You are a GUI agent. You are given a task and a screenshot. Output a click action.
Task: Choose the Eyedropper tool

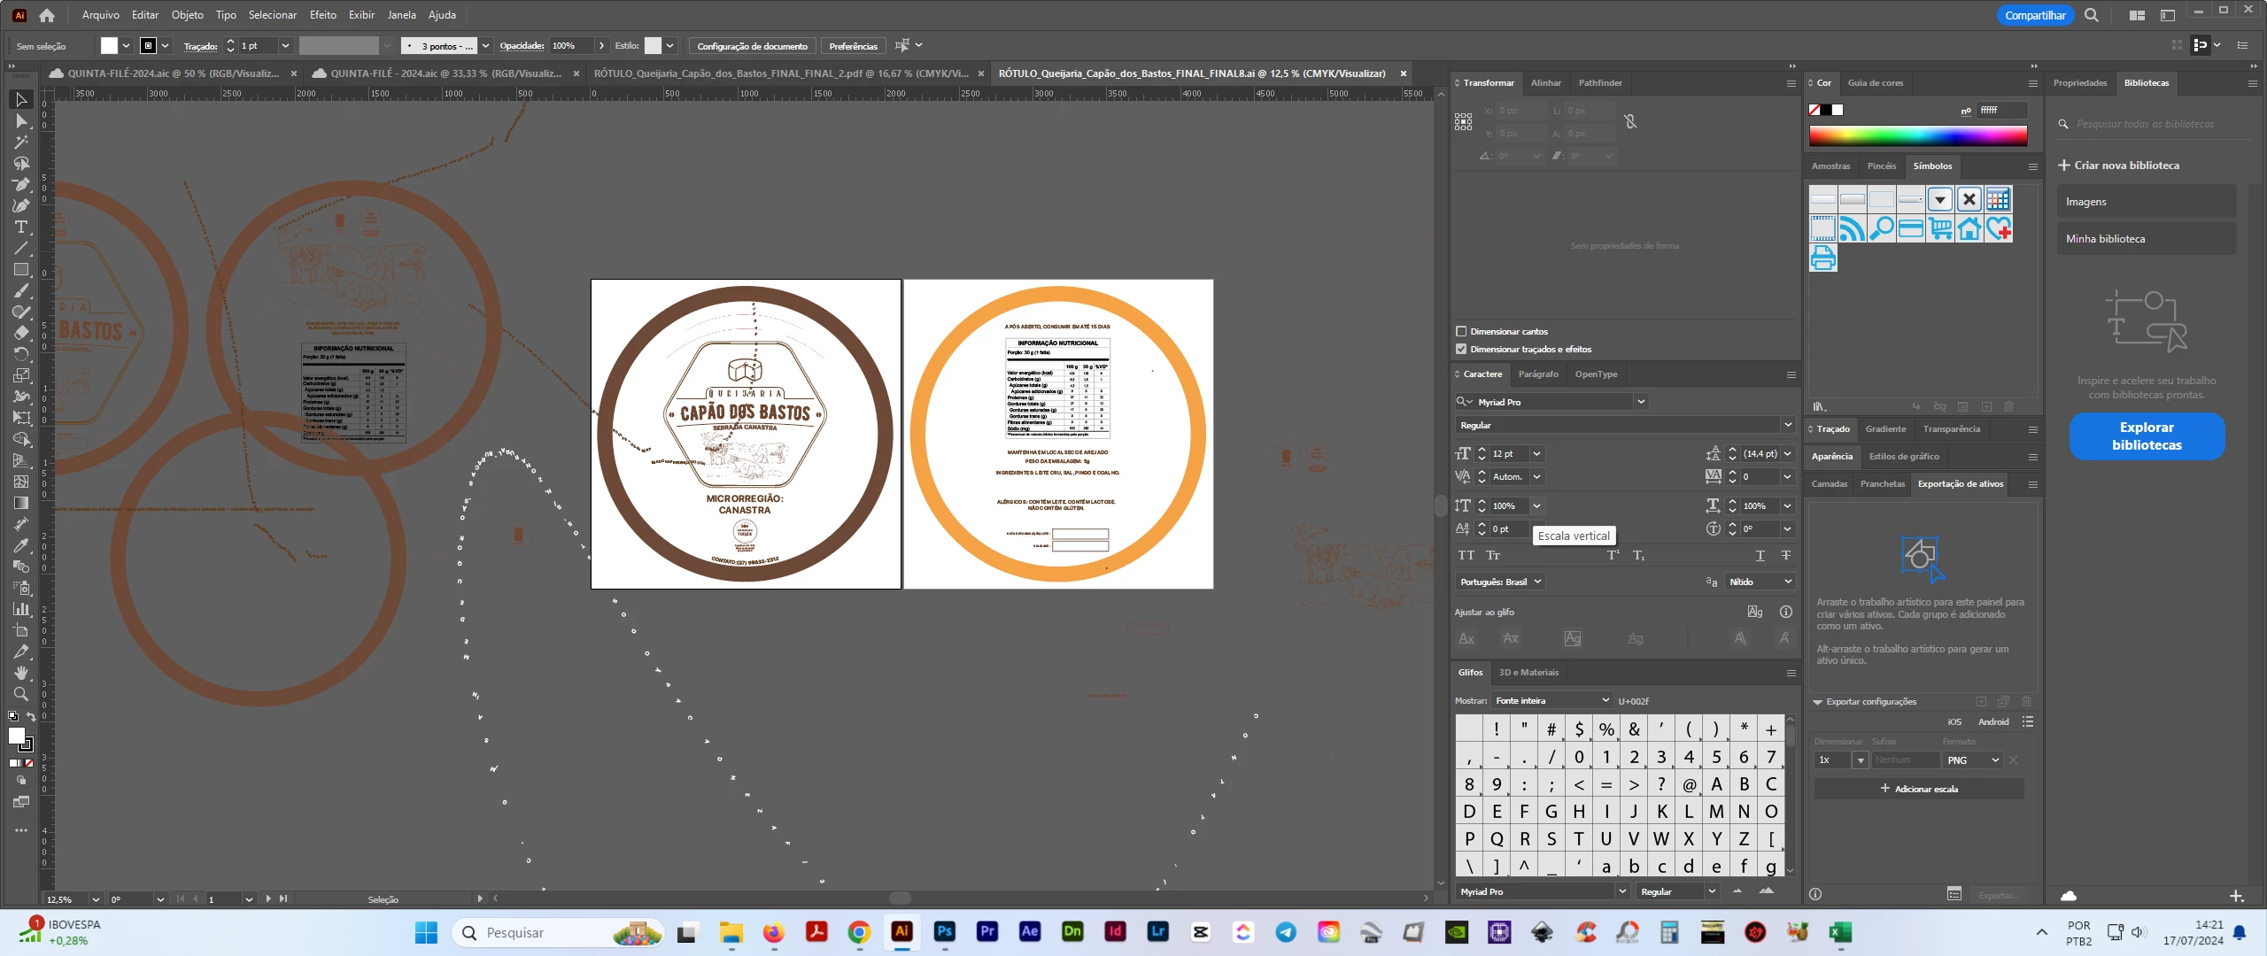(21, 545)
